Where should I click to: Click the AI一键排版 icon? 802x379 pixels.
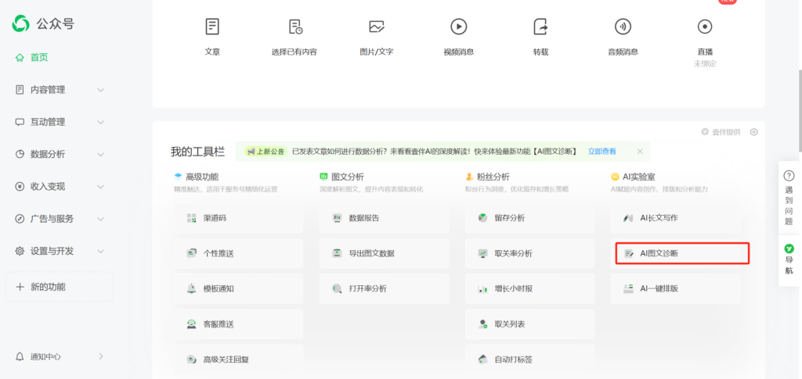coord(629,288)
